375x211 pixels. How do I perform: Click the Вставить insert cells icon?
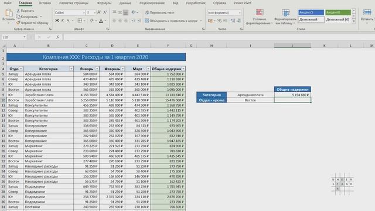(367, 12)
